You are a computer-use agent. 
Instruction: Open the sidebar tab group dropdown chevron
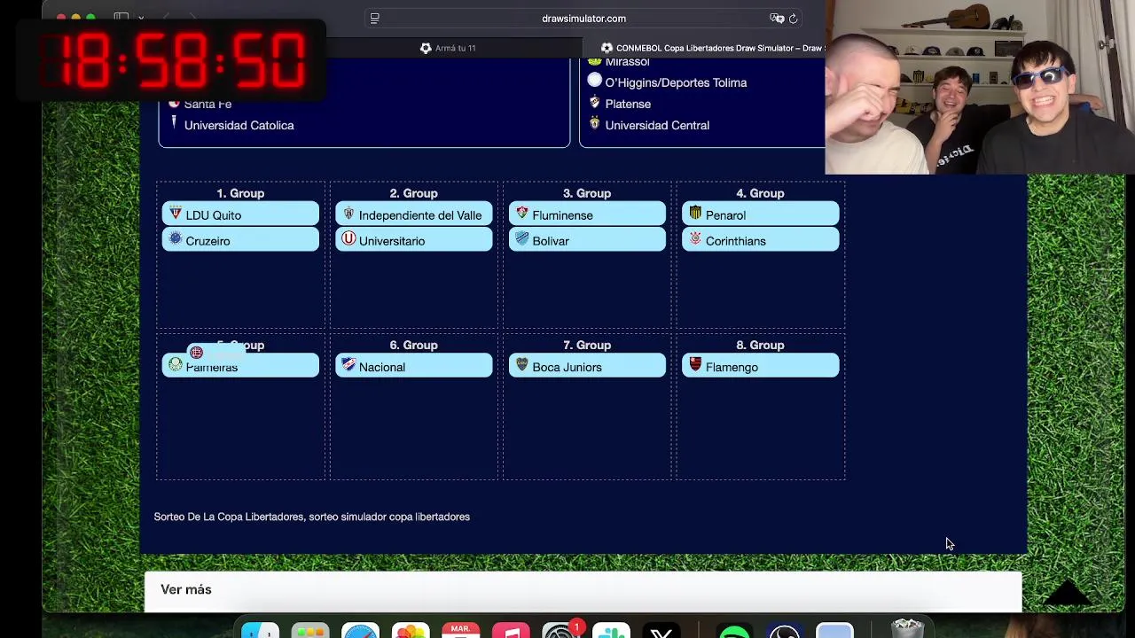(x=140, y=18)
